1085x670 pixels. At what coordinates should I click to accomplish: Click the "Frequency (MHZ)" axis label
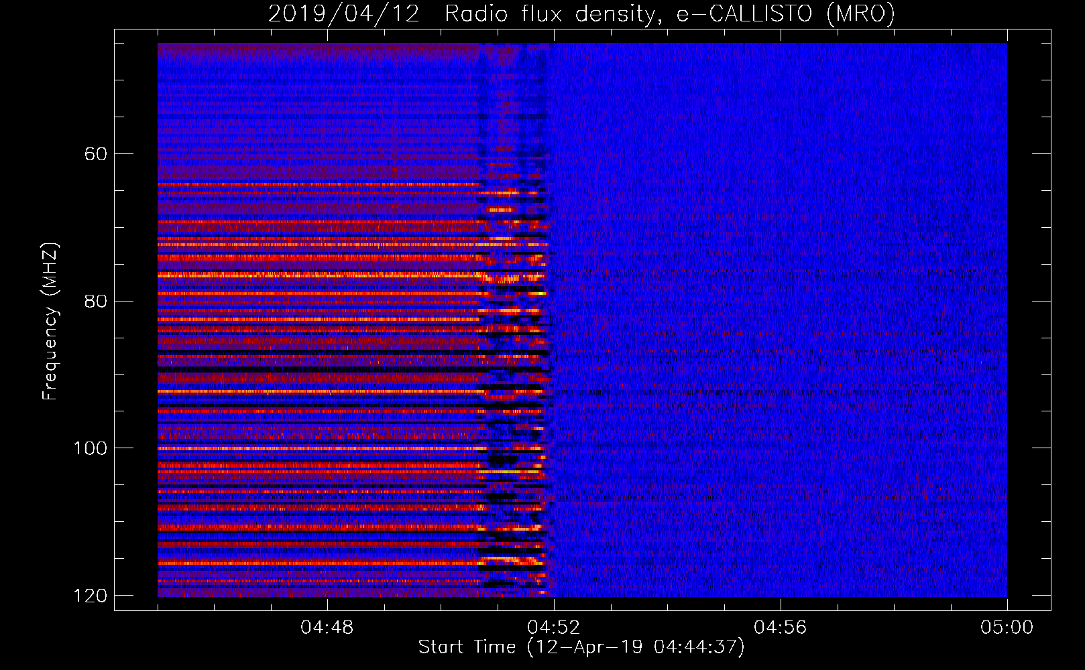pyautogui.click(x=50, y=322)
